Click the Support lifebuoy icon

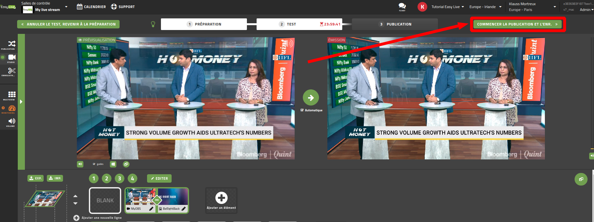point(114,7)
